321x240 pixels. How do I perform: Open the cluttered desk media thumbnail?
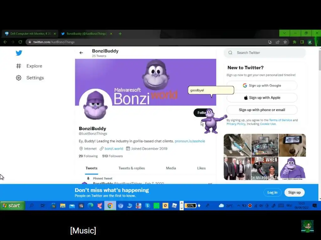tap(265, 145)
